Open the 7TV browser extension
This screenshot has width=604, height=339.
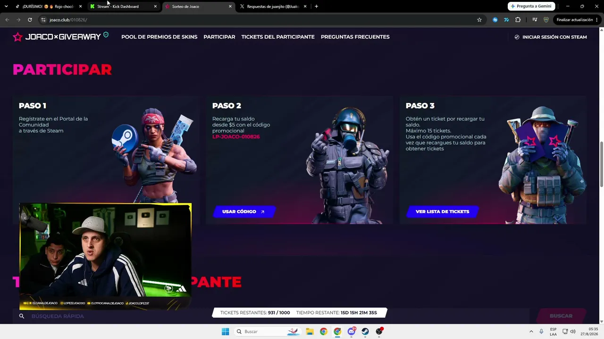click(x=506, y=20)
